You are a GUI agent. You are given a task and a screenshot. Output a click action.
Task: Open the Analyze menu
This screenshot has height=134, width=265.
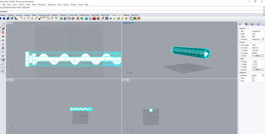[66, 4]
